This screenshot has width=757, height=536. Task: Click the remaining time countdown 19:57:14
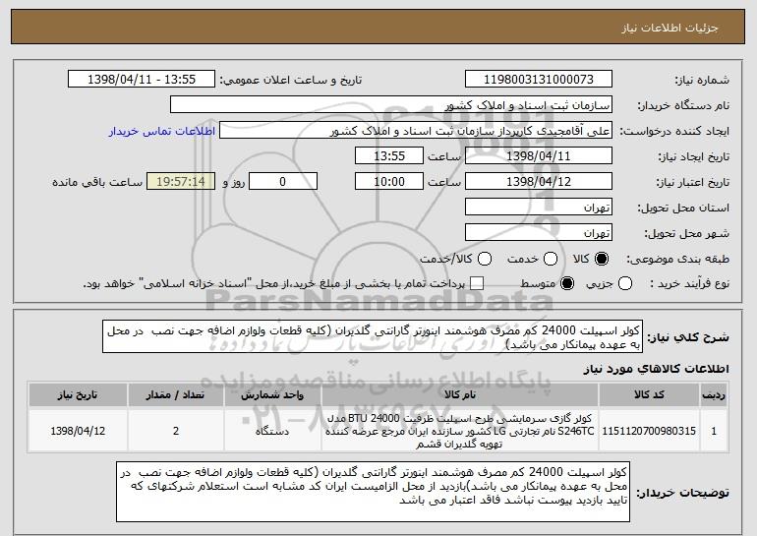pyautogui.click(x=181, y=182)
